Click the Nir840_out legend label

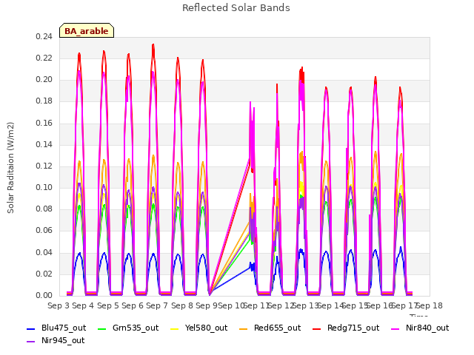point(427,328)
